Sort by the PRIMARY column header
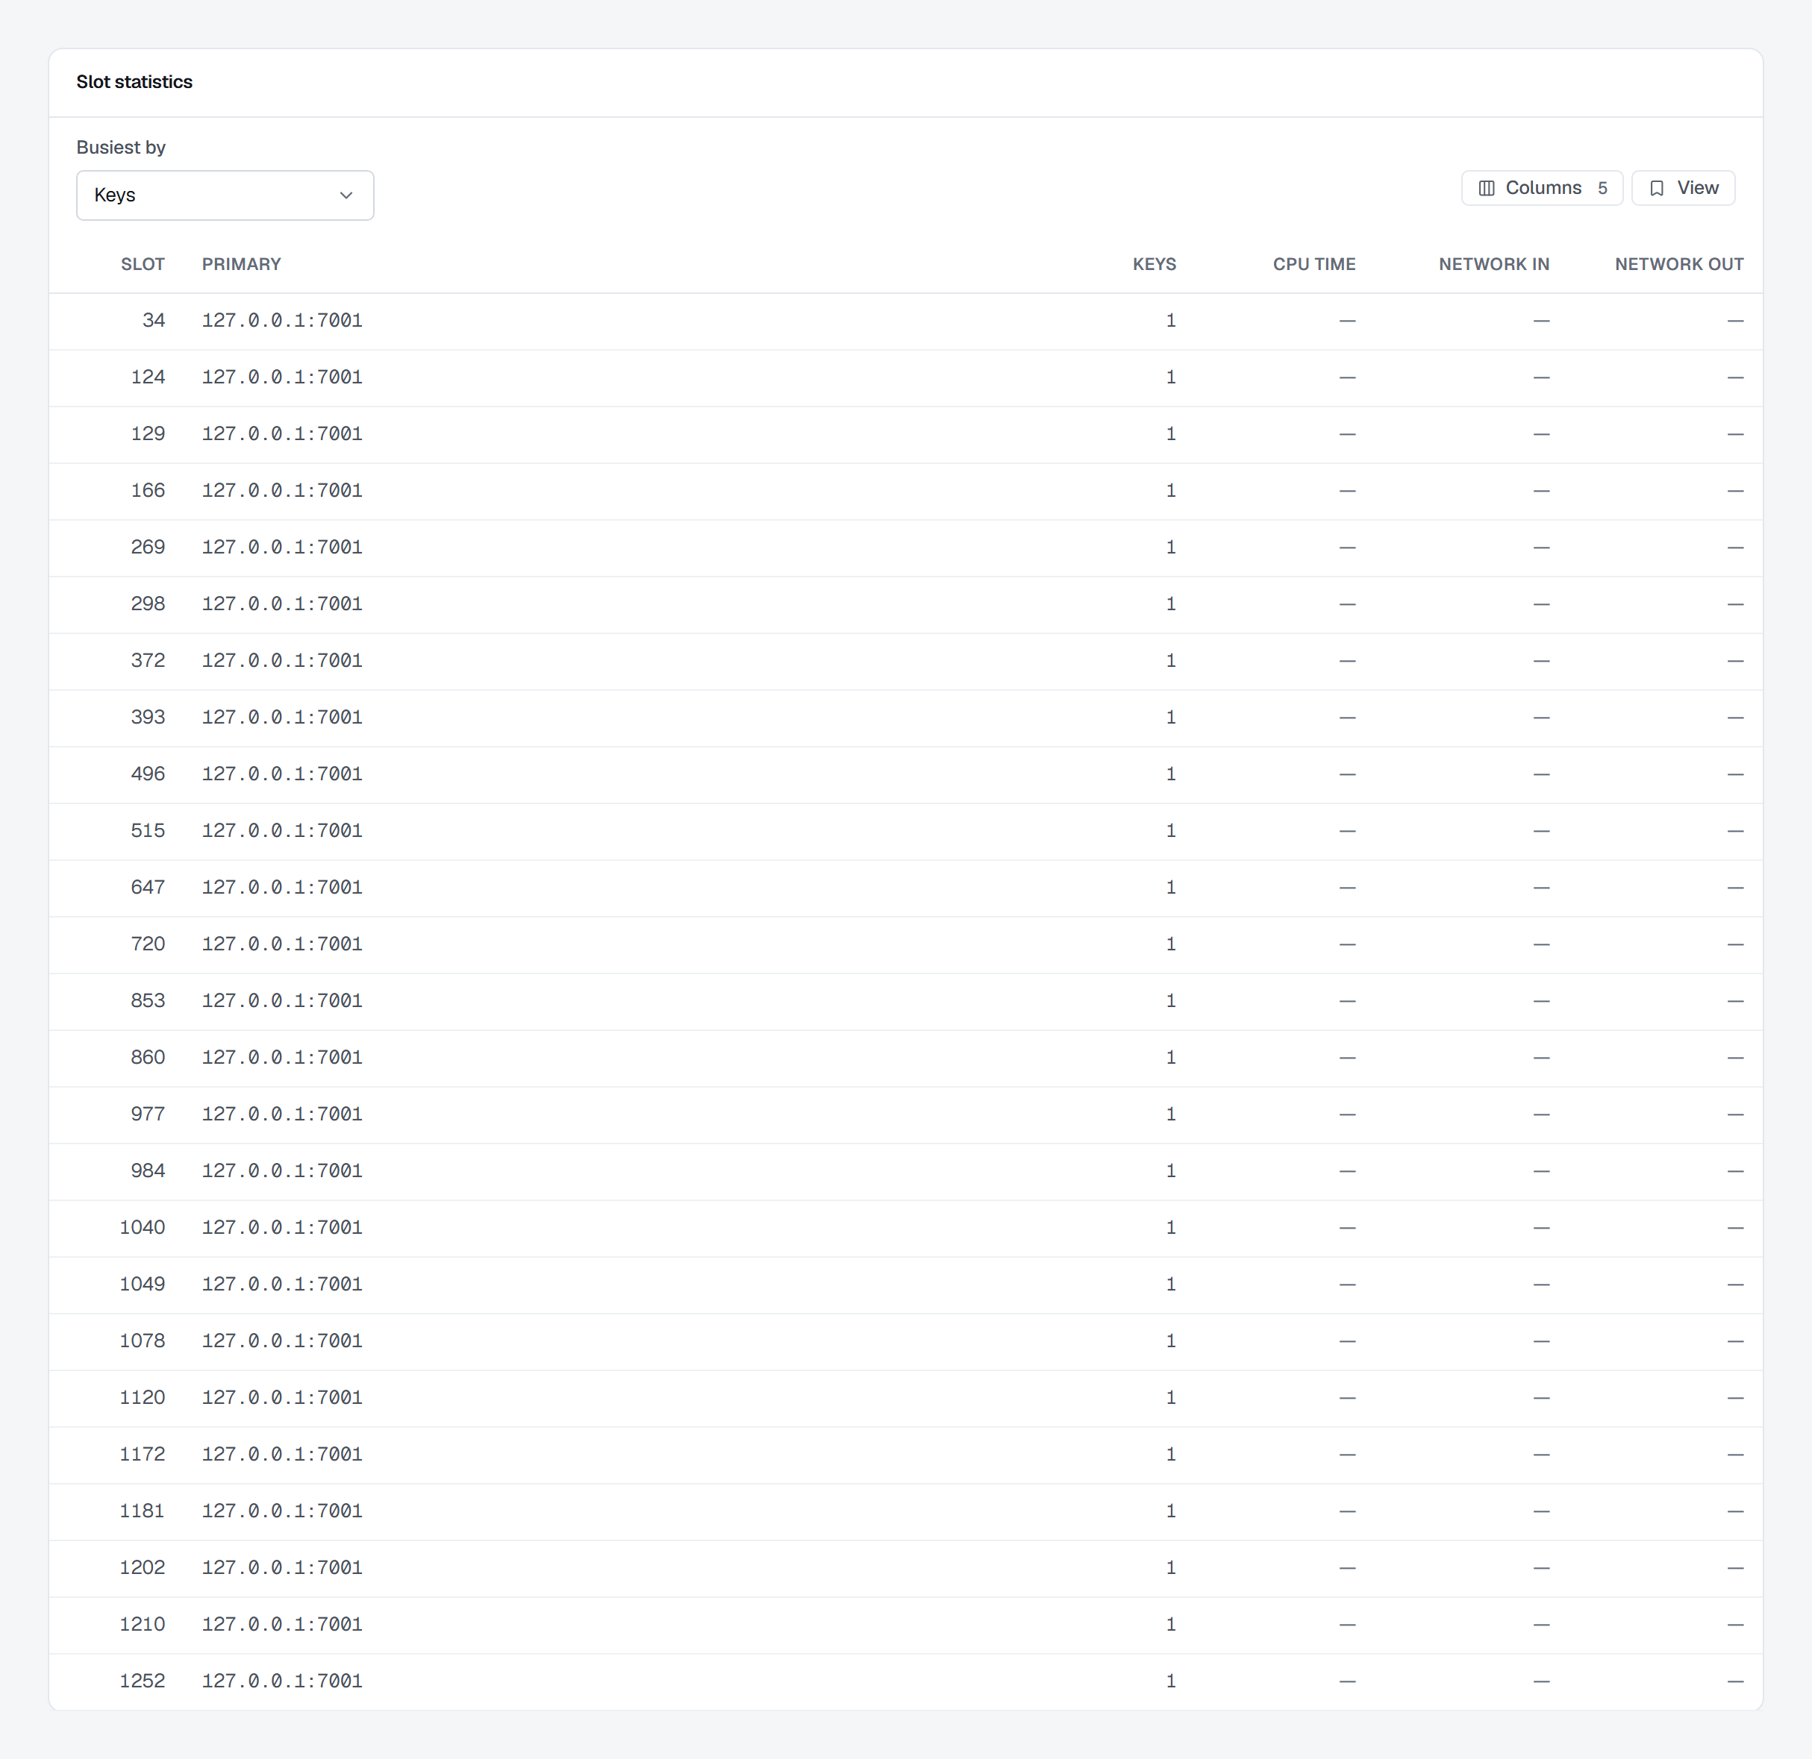 coord(241,264)
